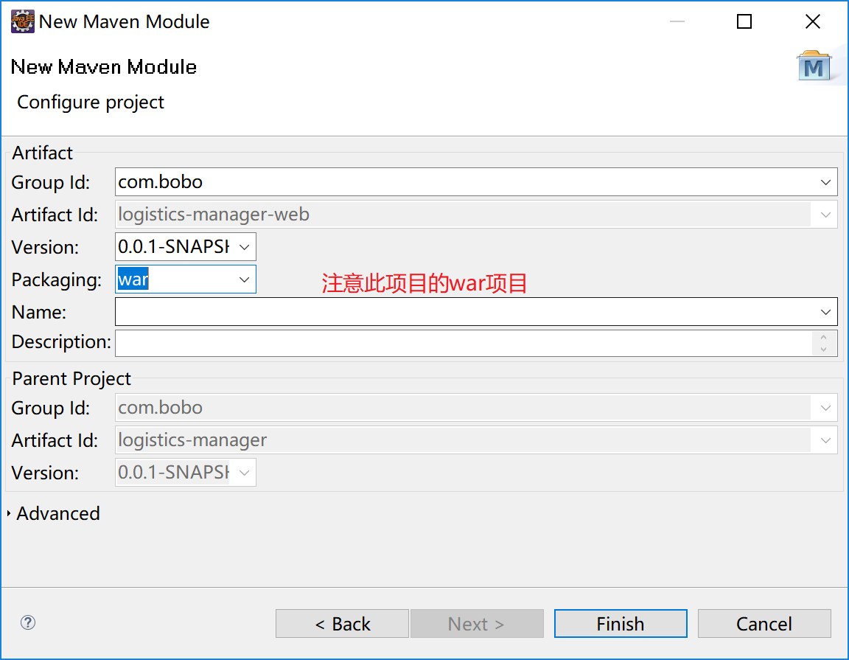Click the Description scroll down arrow
The width and height of the screenshot is (849, 660).
click(x=823, y=350)
